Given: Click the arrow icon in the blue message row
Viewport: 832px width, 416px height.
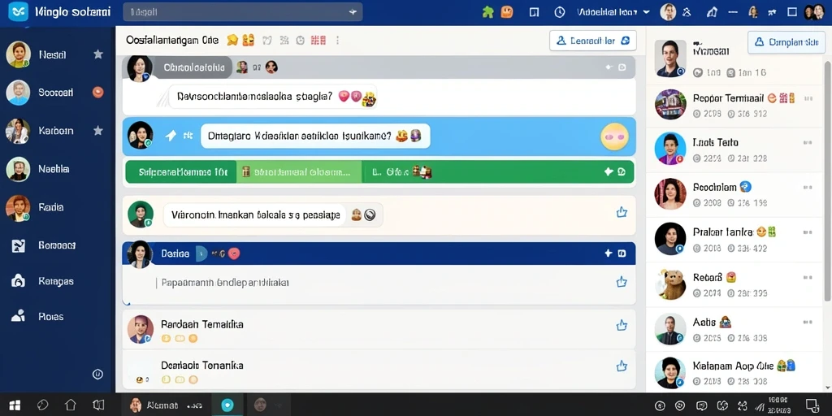Looking at the screenshot, I should click(171, 136).
